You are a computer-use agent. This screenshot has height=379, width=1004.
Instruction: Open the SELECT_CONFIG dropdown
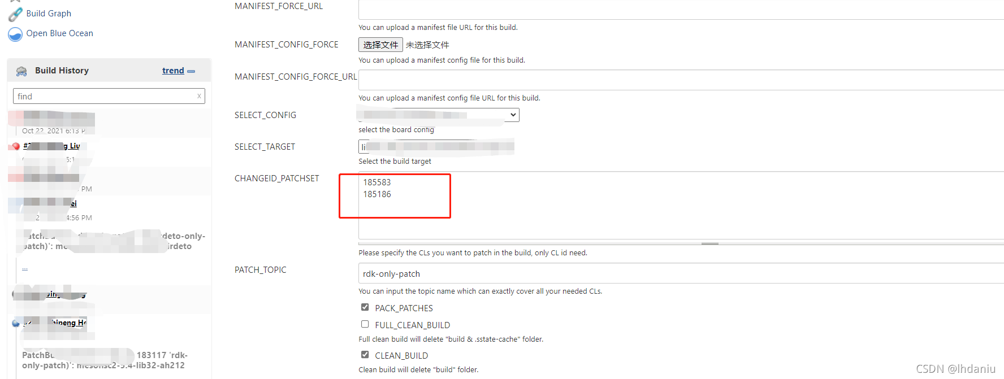coord(439,115)
